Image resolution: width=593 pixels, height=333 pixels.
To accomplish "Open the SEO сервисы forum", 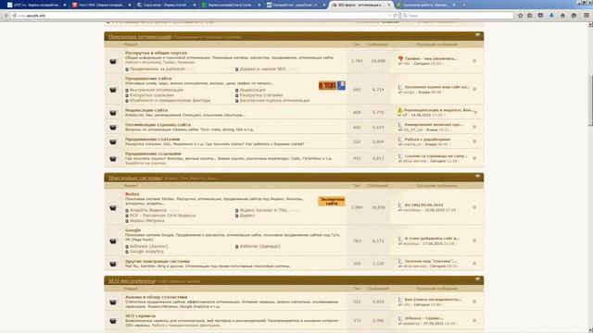I will (x=140, y=316).
